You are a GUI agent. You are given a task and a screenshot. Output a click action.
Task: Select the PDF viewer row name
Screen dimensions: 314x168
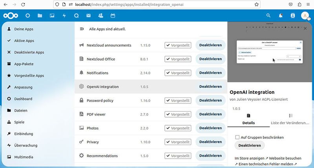[96, 114]
